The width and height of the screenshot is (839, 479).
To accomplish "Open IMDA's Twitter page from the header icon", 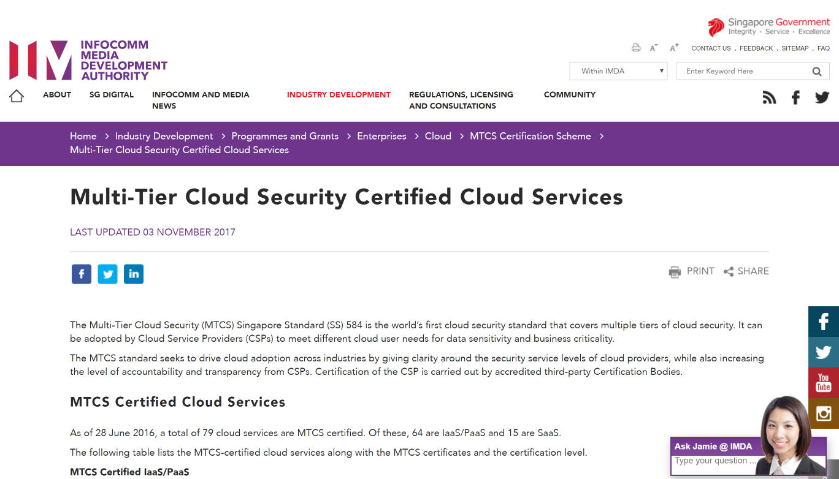I will (822, 97).
